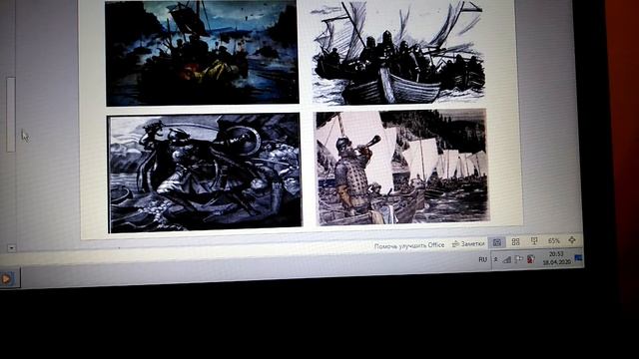Click left pane scrollbar thumb
Viewport: 639px width, 359px height.
[11, 115]
